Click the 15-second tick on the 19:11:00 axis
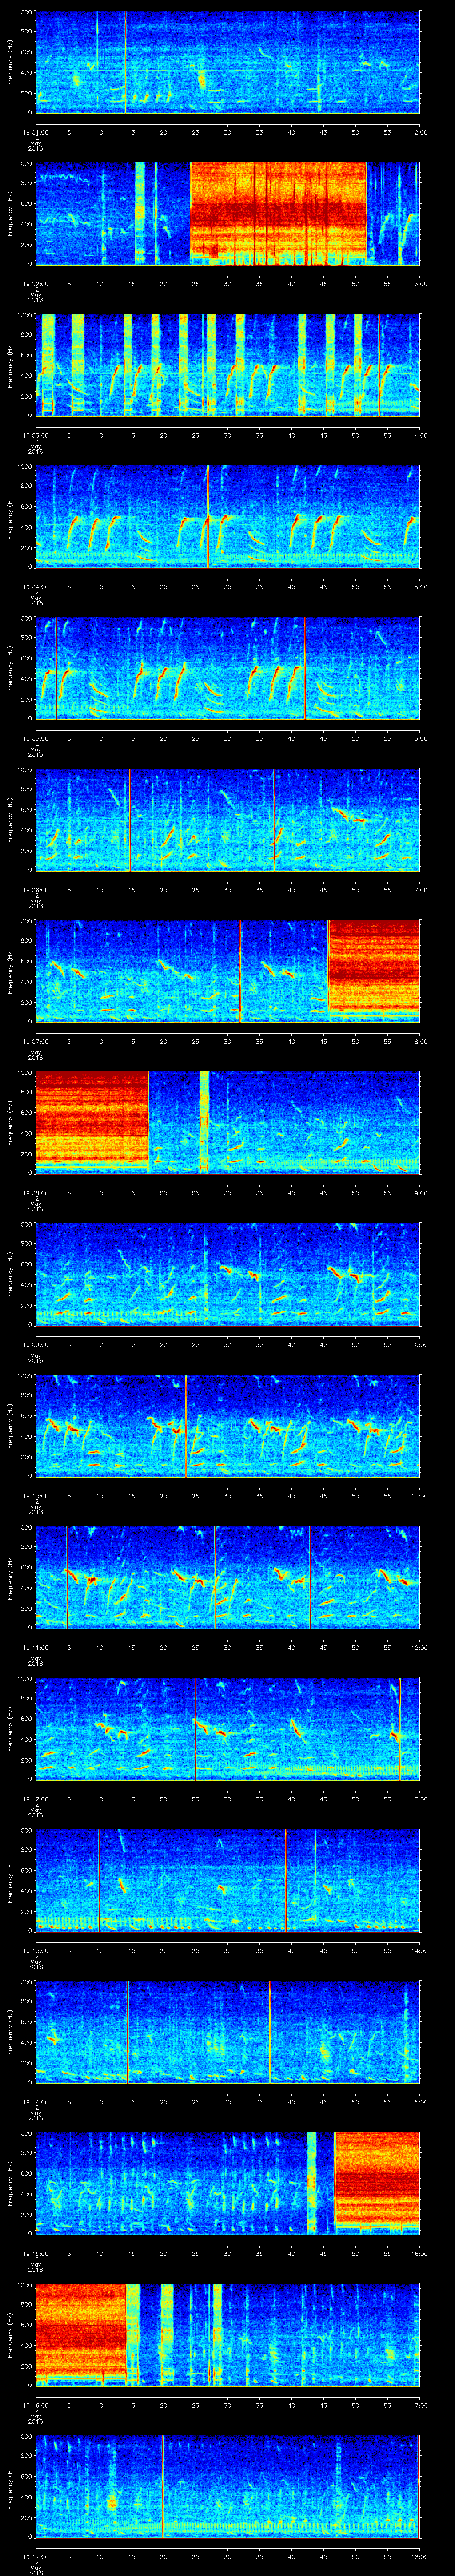This screenshot has height=2576, width=455. (x=131, y=1648)
